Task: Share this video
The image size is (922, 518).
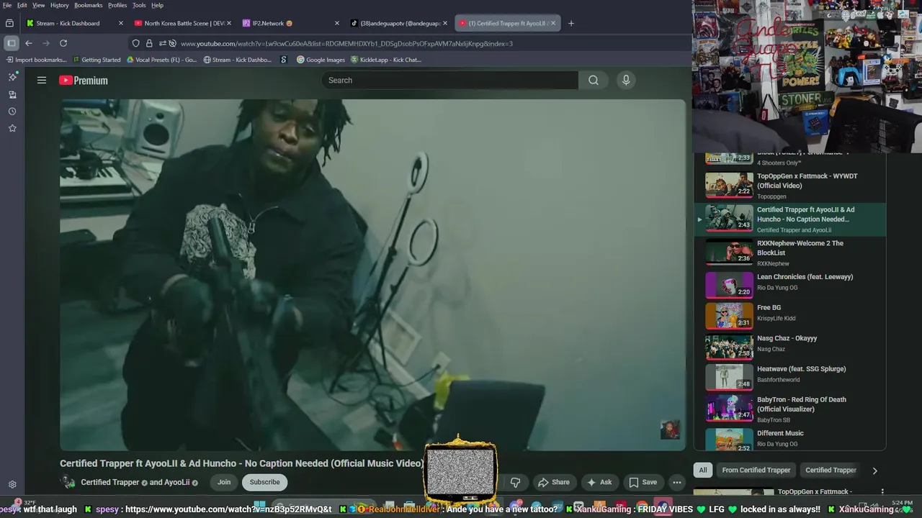Action: (554, 482)
